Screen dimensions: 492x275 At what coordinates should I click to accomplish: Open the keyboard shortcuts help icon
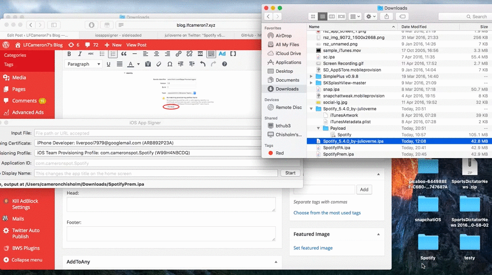click(224, 64)
